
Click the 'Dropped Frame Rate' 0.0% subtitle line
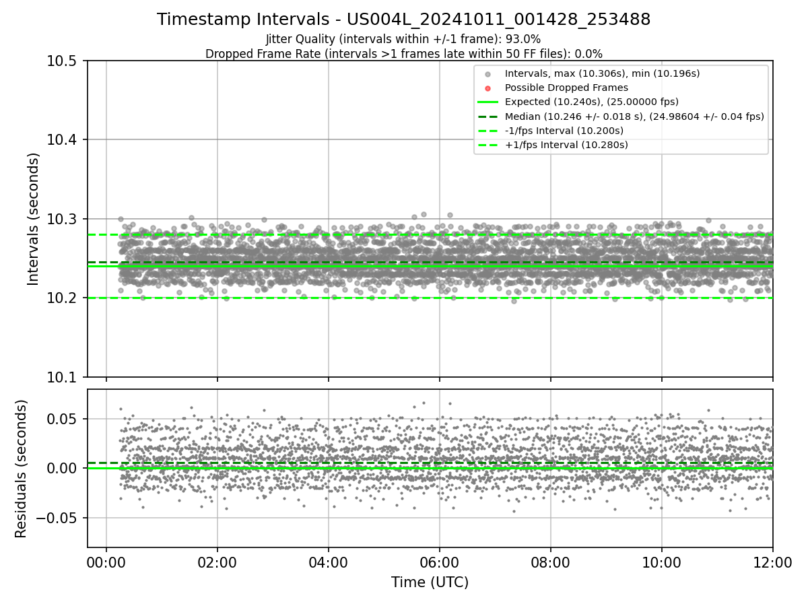tap(404, 54)
